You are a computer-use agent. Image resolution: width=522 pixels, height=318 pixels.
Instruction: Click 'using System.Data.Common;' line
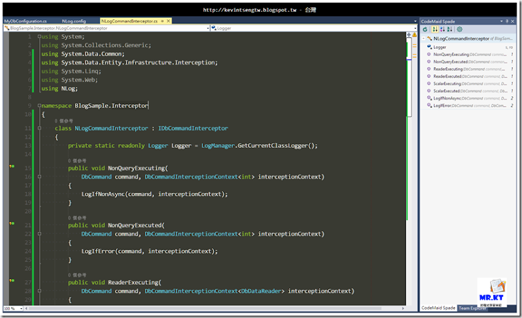[x=83, y=54]
